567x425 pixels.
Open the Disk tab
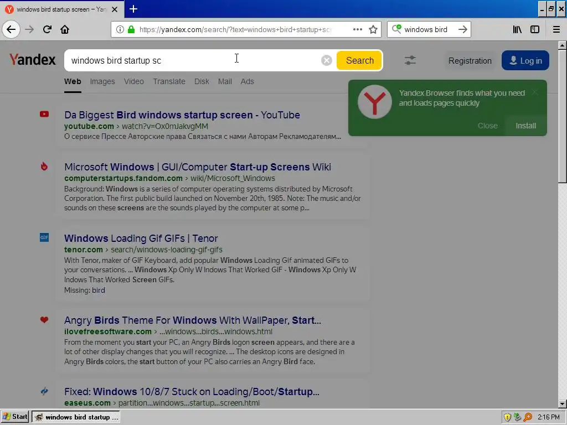[x=202, y=81]
